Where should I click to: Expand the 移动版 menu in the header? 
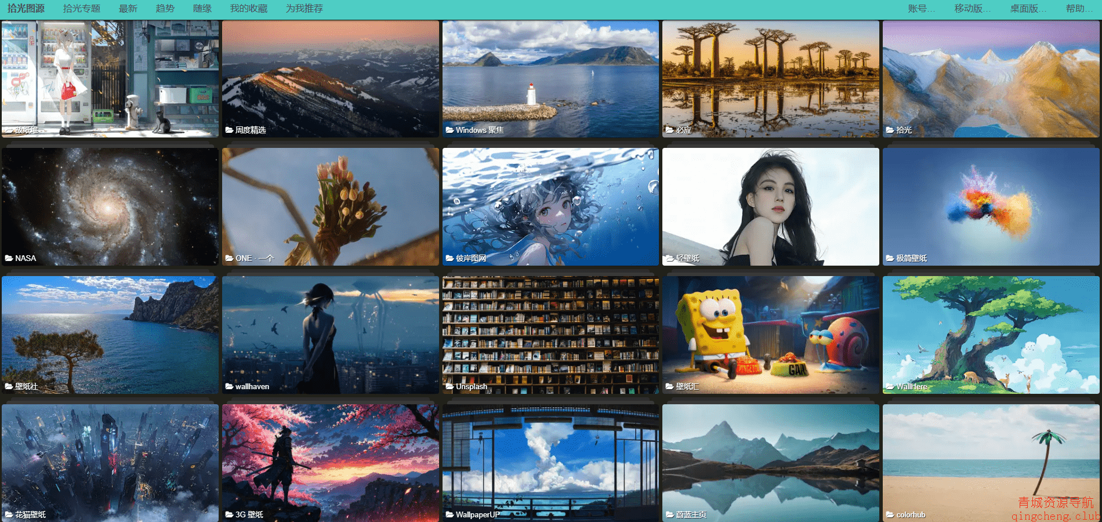tap(972, 9)
